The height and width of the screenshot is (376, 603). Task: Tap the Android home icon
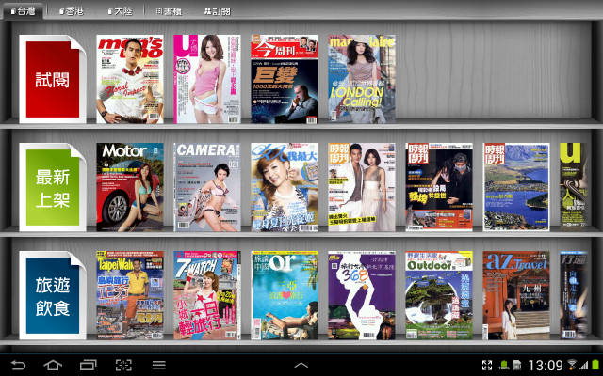[x=53, y=365]
